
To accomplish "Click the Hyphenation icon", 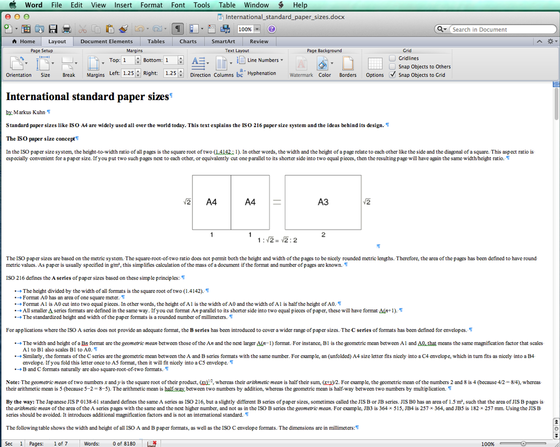I will point(240,73).
